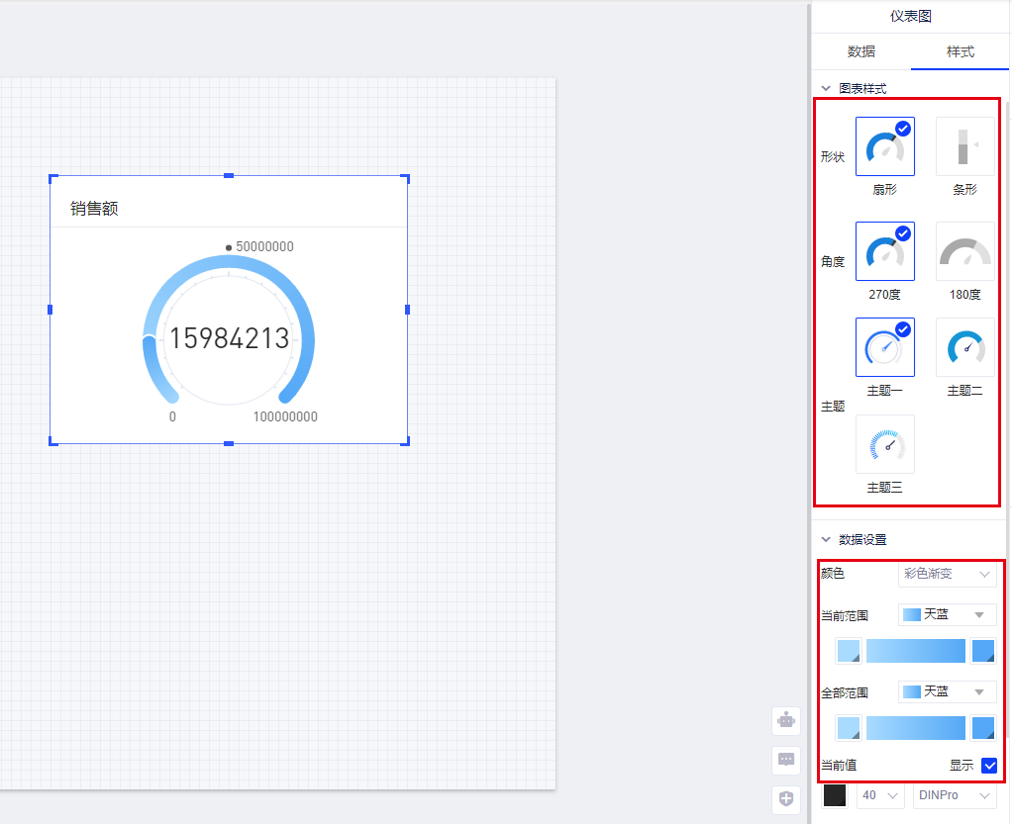Screen dimensions: 1012x824
Task: Open the 全部范围 天蓝 color scheme dropdown
Action: 947,691
